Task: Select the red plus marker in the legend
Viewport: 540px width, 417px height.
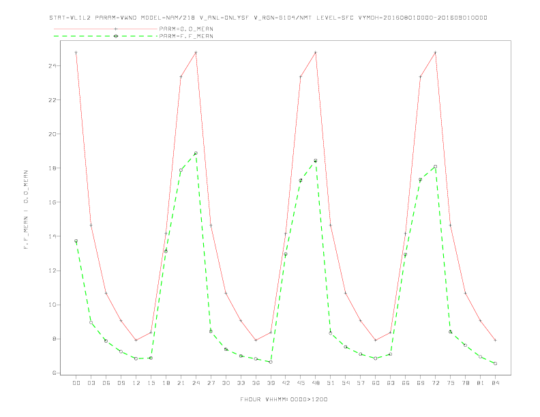Action: pyautogui.click(x=116, y=29)
